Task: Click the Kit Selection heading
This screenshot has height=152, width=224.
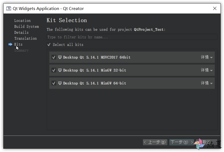Action: click(67, 20)
